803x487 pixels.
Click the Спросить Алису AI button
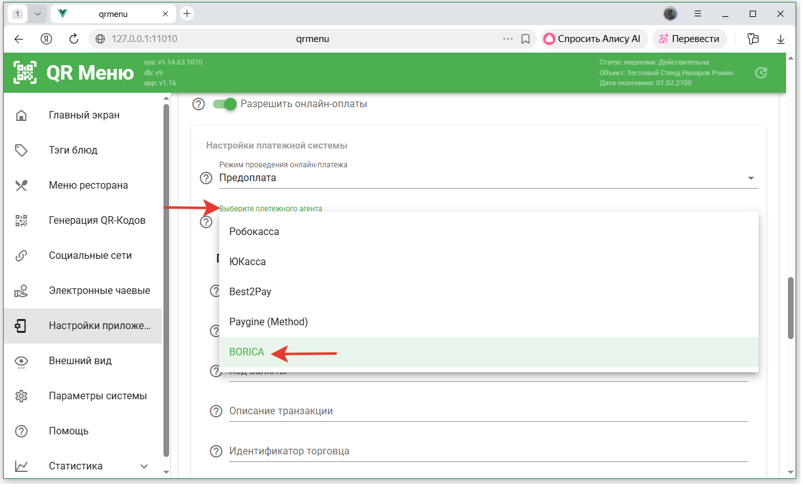(x=592, y=39)
